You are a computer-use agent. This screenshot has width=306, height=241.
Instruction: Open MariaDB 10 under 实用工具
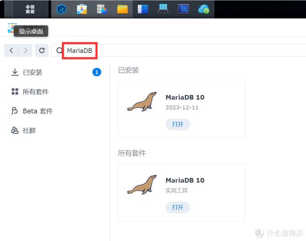point(178,207)
